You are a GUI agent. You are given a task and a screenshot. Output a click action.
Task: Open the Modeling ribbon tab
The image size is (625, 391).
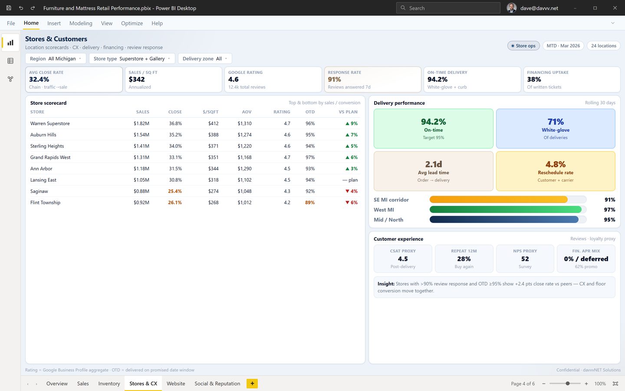(x=81, y=23)
